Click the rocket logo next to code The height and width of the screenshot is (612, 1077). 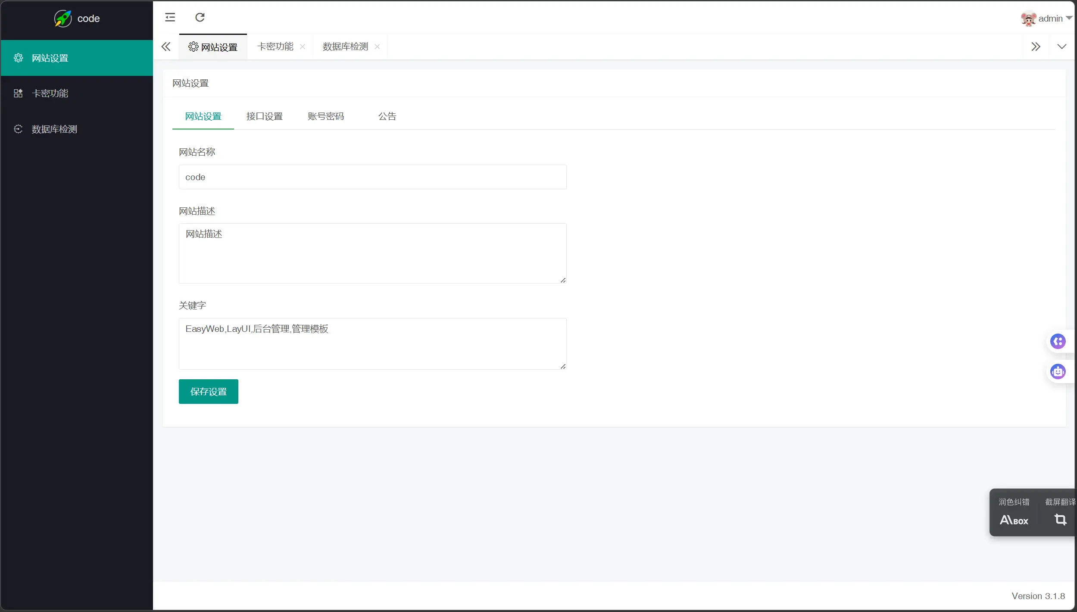point(62,18)
